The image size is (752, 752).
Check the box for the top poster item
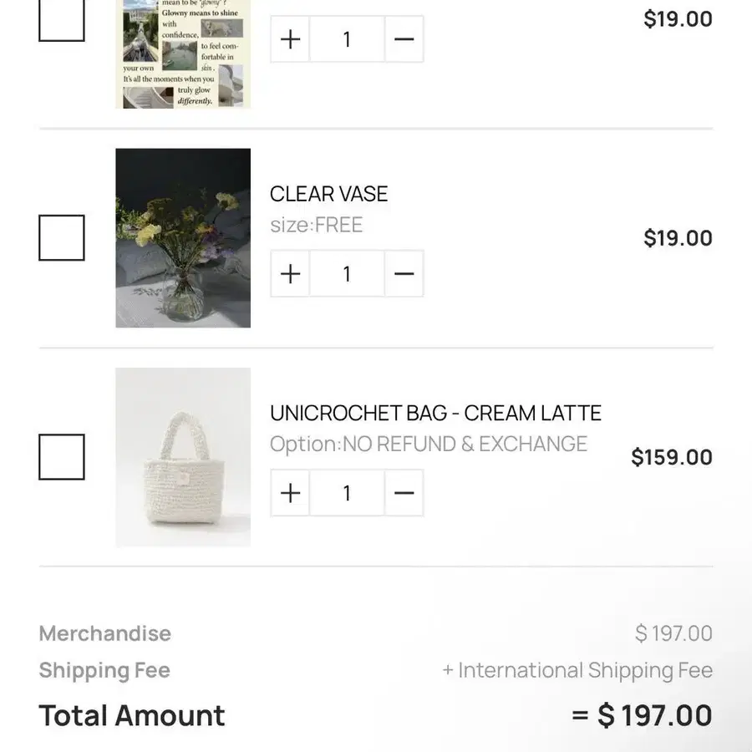pyautogui.click(x=62, y=20)
